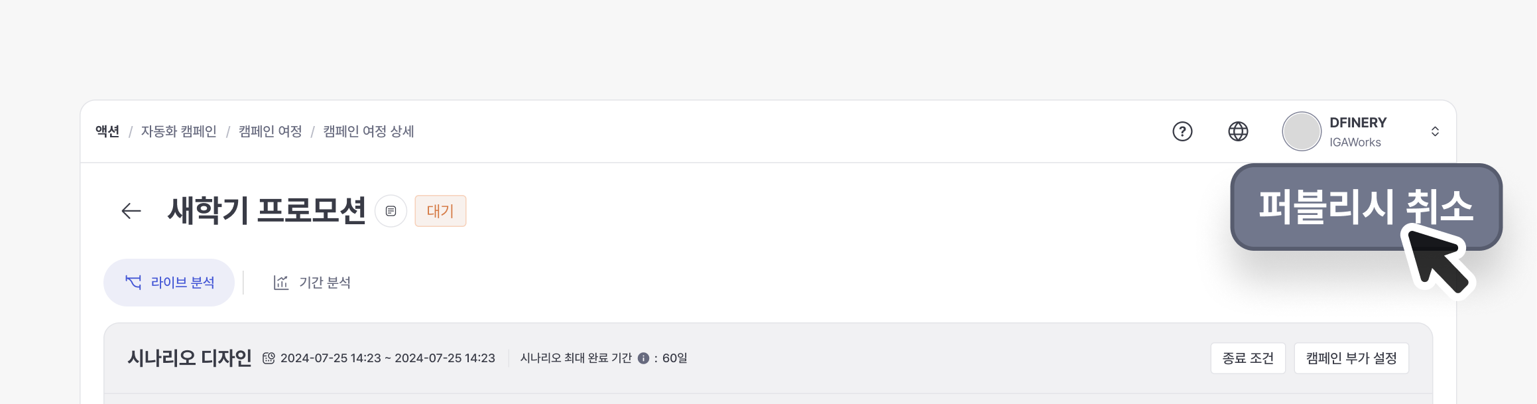The width and height of the screenshot is (1537, 404).
Task: Click the 새학기 프로모션 campaign title
Action: click(x=267, y=211)
